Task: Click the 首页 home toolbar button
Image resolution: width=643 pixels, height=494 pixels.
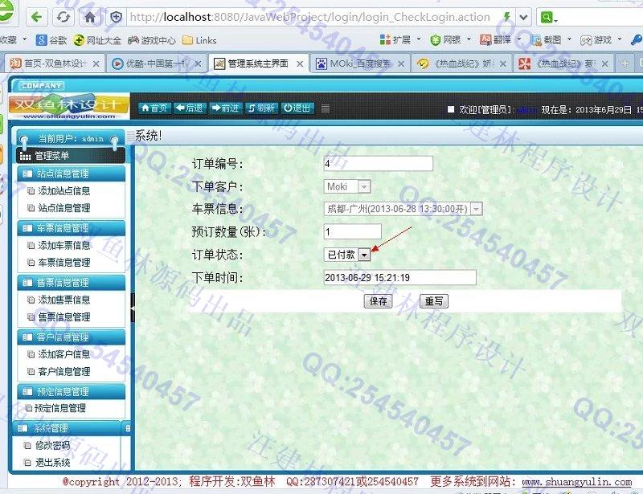Action: tap(155, 108)
